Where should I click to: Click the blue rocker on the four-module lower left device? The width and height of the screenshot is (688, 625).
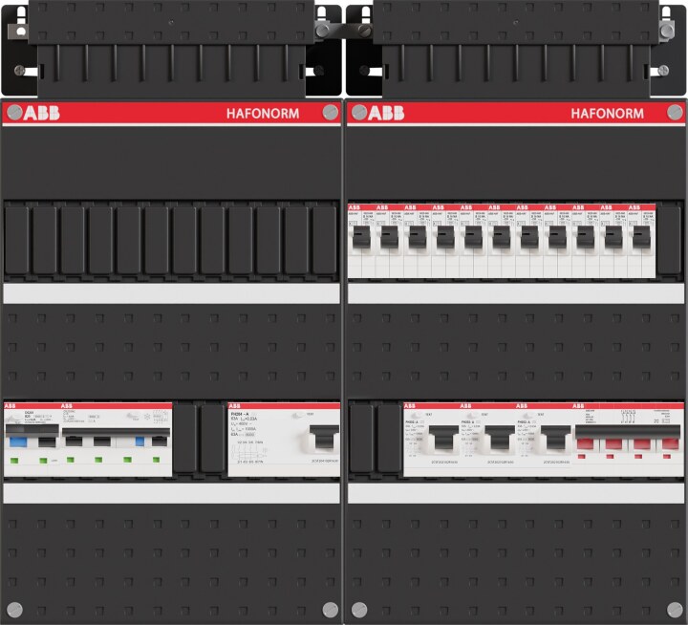click(140, 442)
